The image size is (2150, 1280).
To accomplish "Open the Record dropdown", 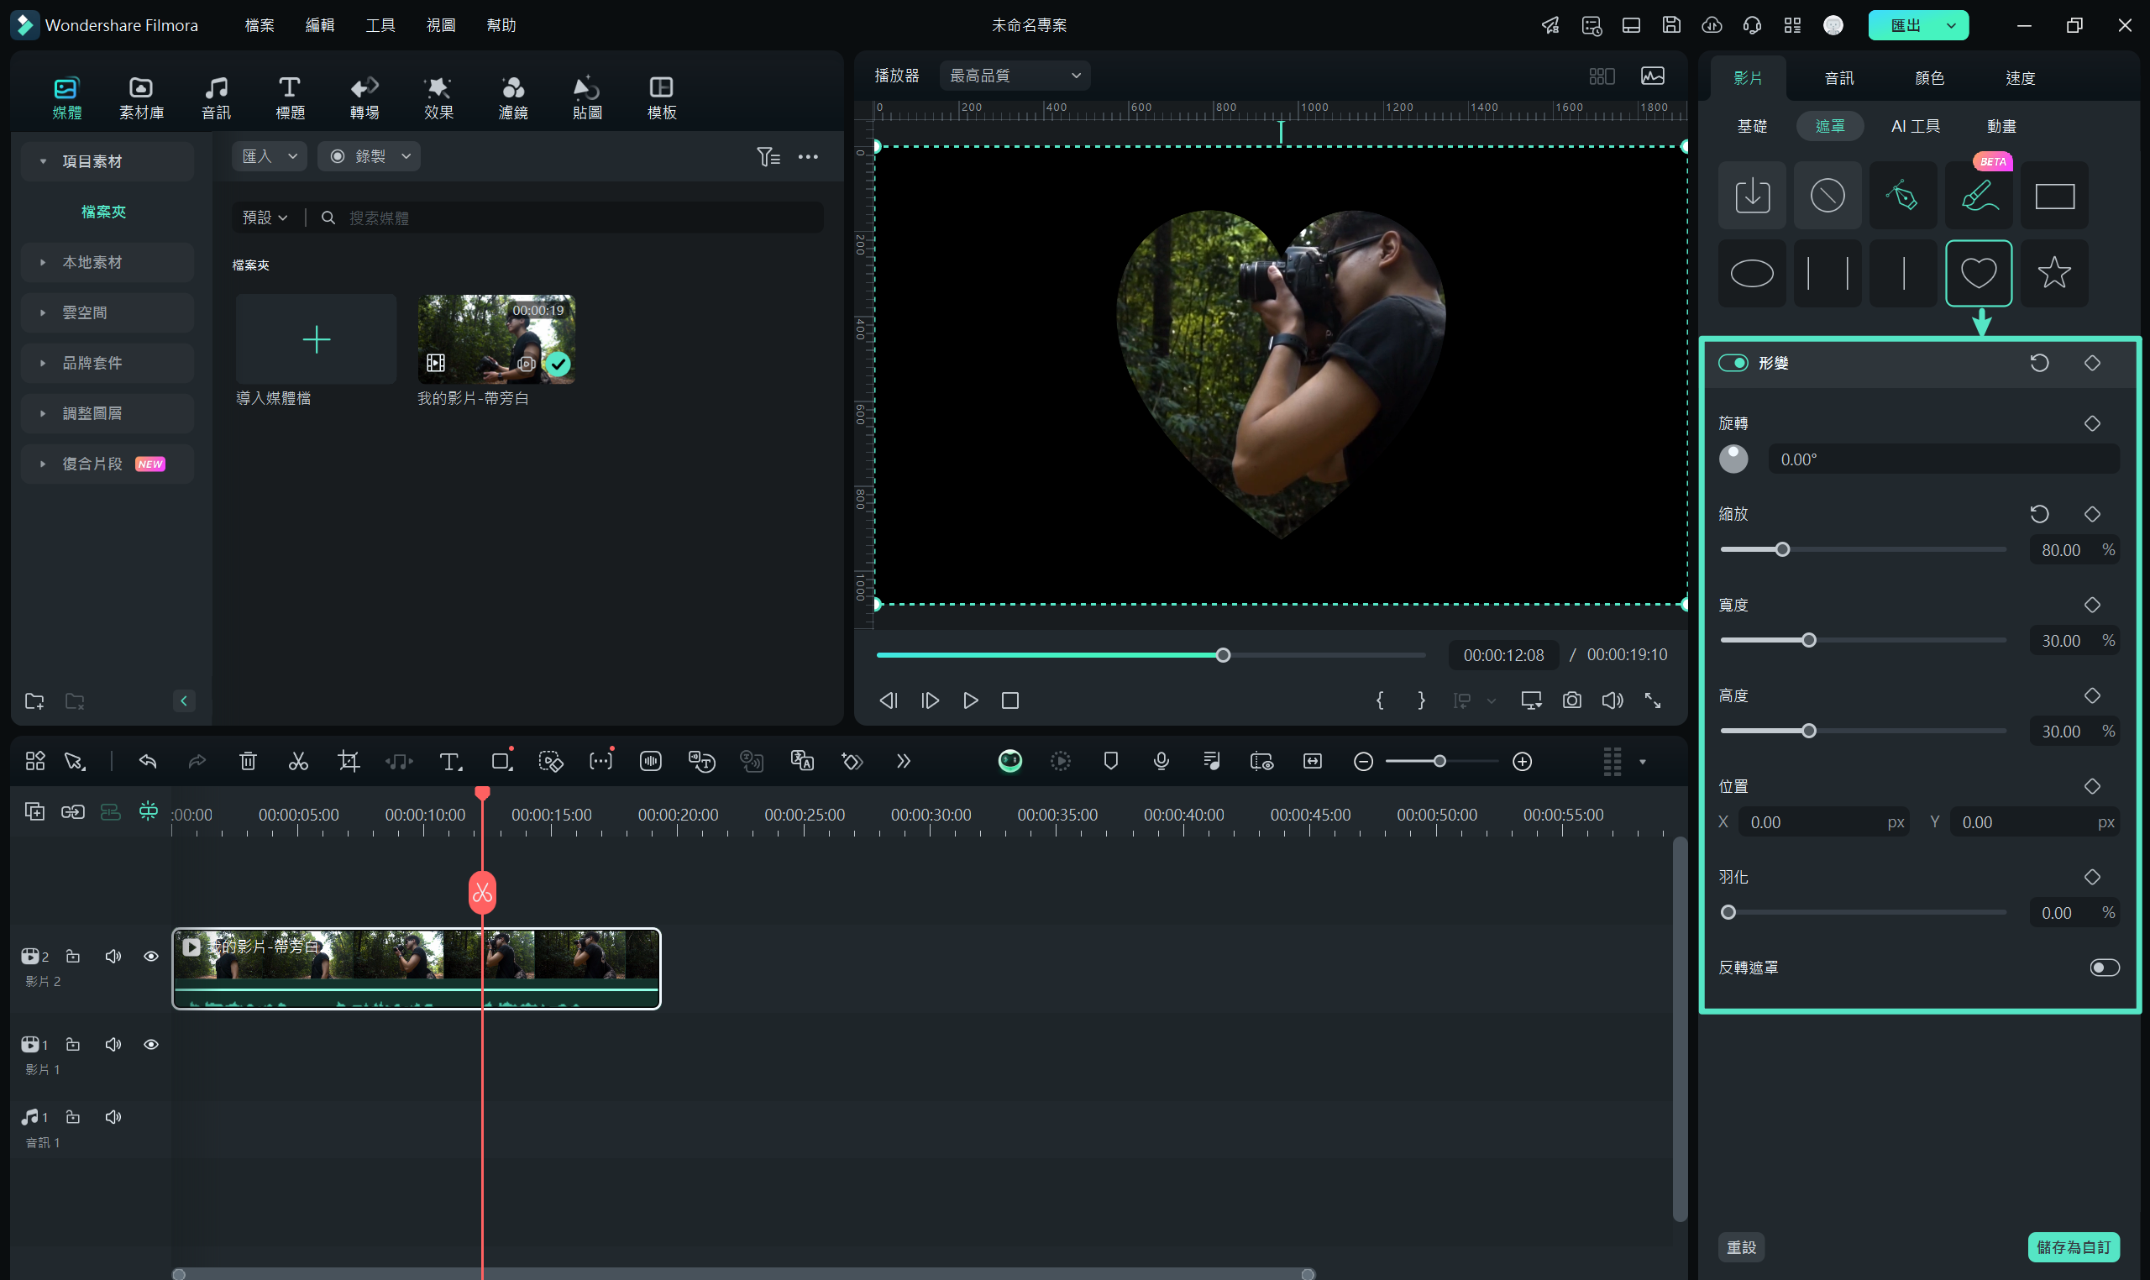I will [368, 156].
